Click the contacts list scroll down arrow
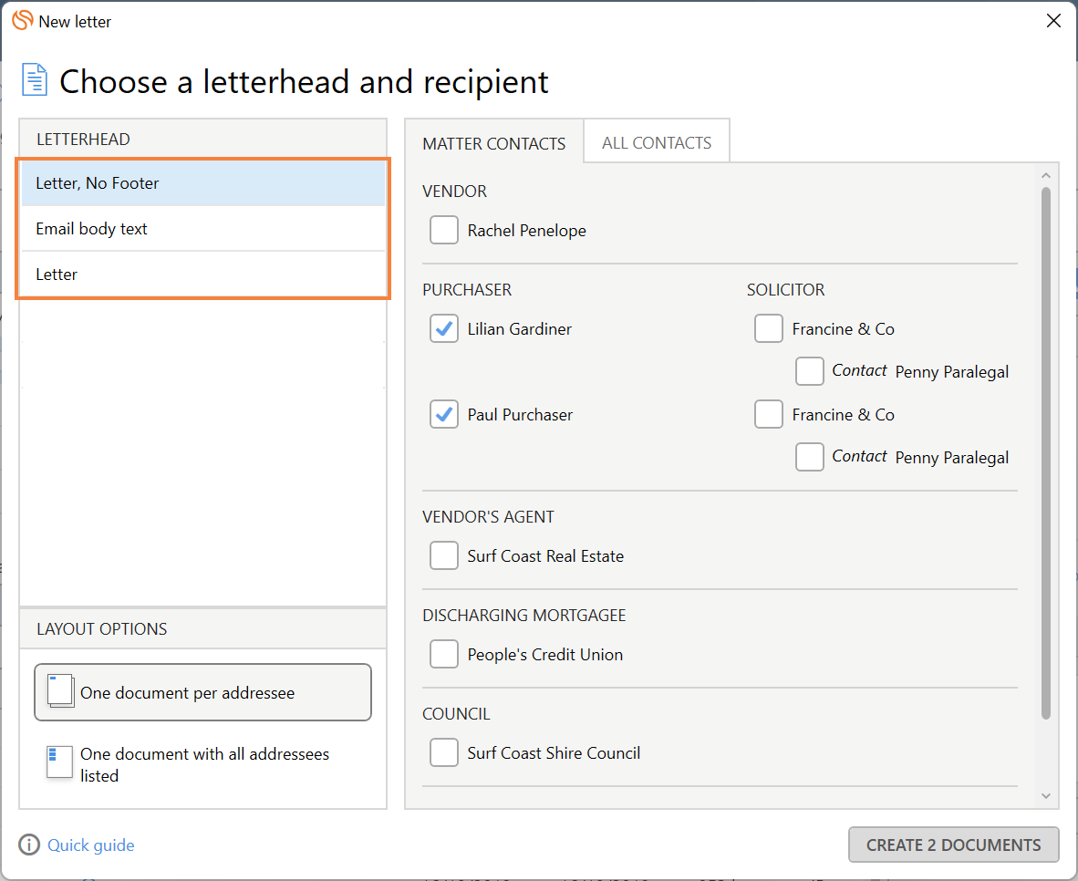The width and height of the screenshot is (1078, 881). tap(1046, 796)
